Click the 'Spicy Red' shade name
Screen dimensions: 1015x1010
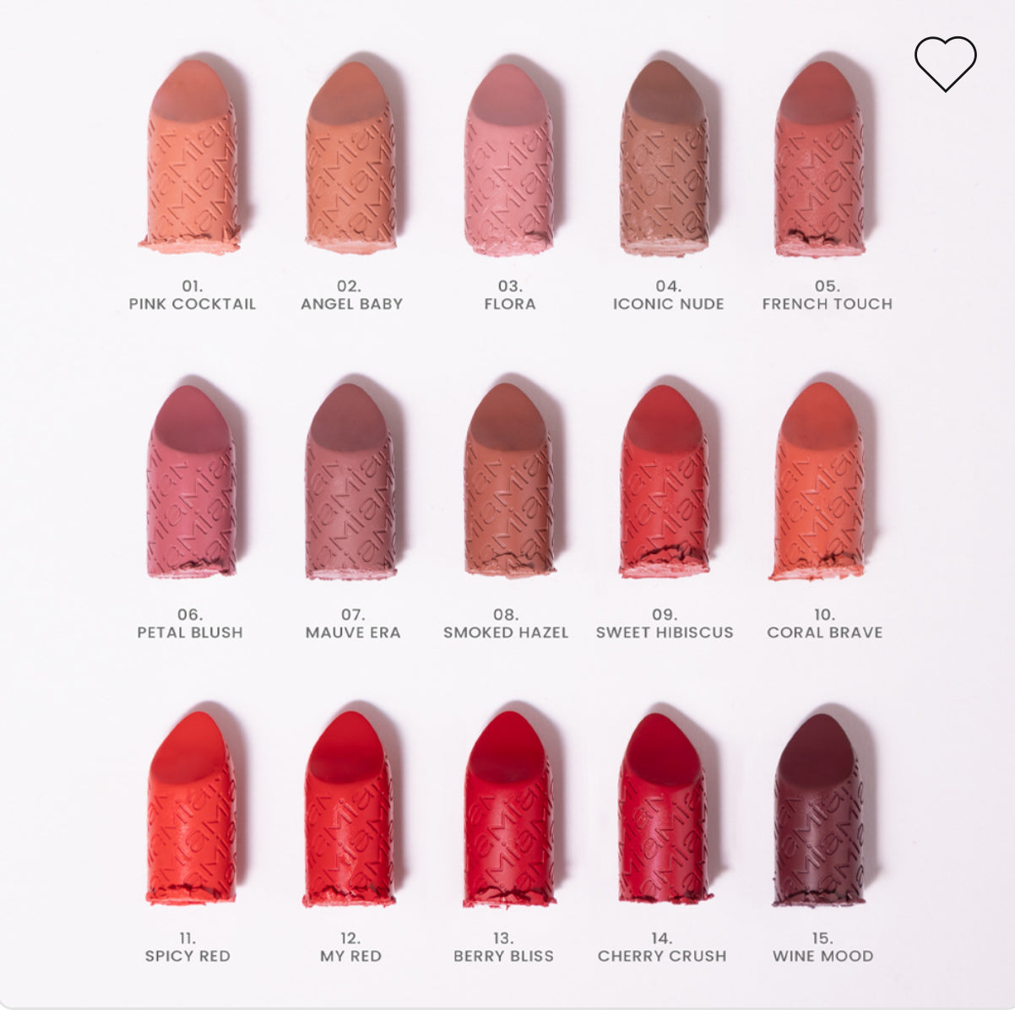click(x=187, y=956)
